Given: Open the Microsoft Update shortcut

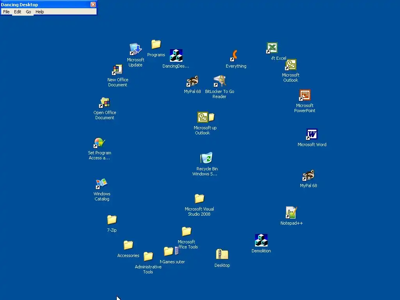Looking at the screenshot, I should 136,49.
